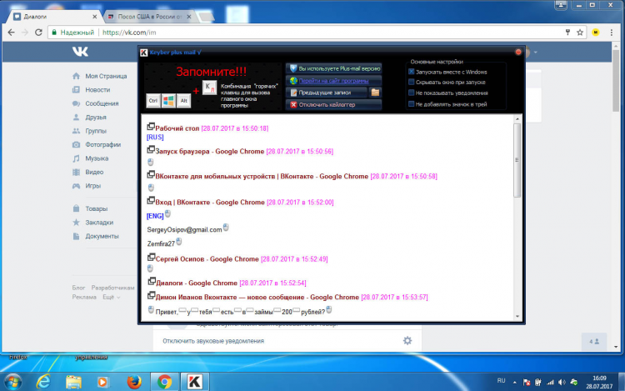This screenshot has width=625, height=391.
Task: Enable Не добавлять значок в трей checkbox
Action: click(412, 104)
